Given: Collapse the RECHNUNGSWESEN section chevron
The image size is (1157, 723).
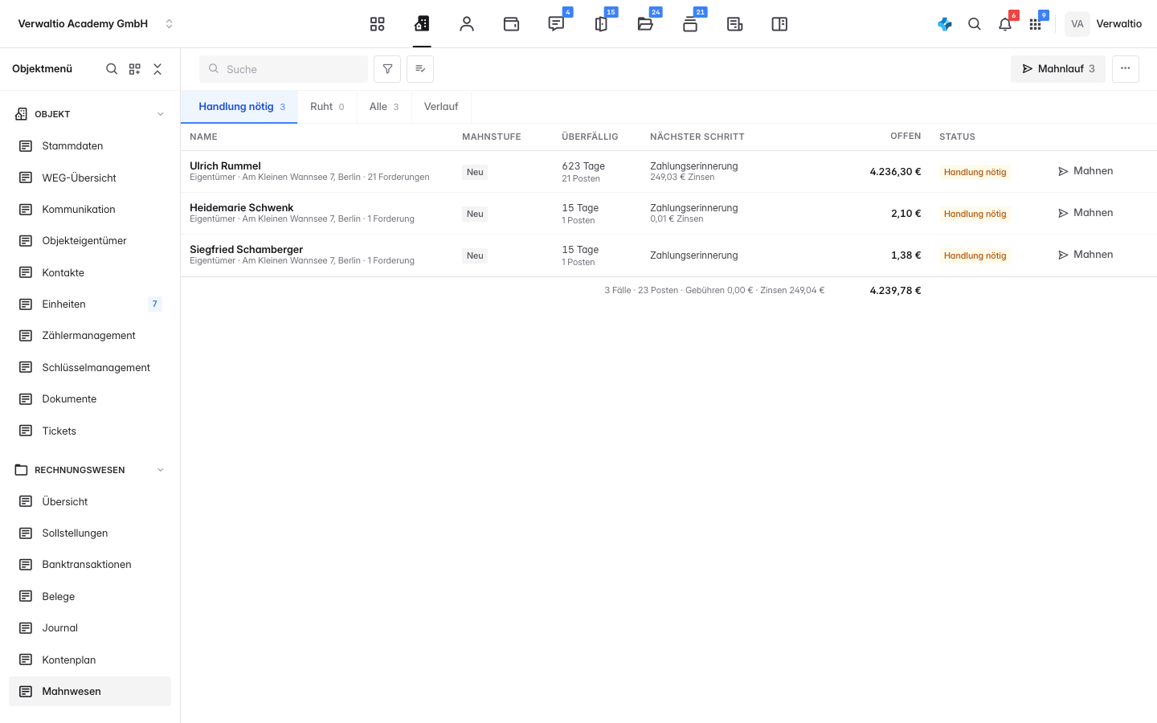Looking at the screenshot, I should (161, 470).
